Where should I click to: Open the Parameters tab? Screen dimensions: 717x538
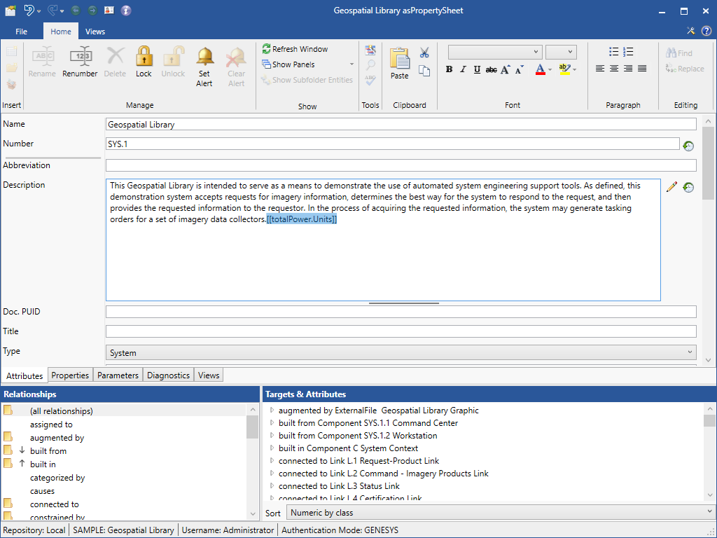118,375
